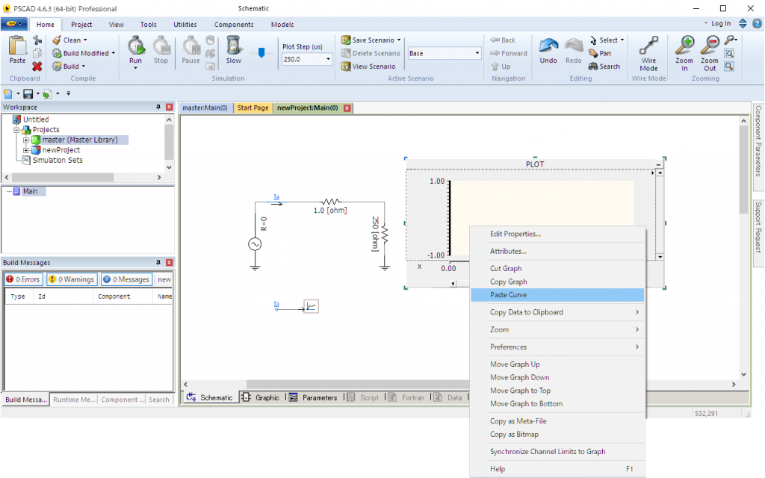Activate Wire Mode tool
The image size is (765, 478).
pyautogui.click(x=648, y=46)
